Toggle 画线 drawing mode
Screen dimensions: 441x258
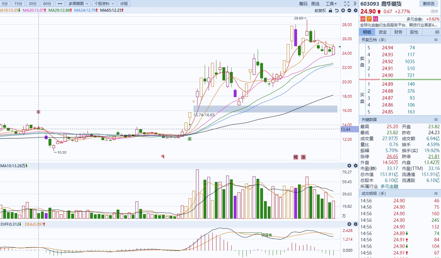point(315,4)
